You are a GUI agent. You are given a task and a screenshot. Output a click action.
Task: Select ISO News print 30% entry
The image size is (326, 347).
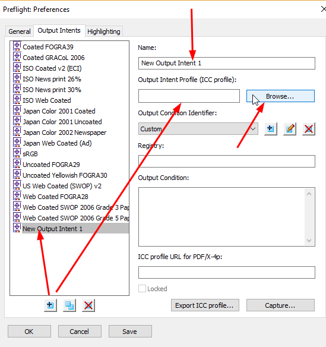pos(52,90)
